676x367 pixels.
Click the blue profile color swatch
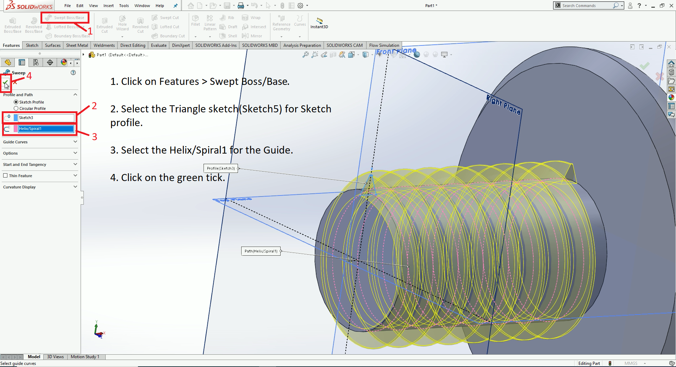(x=15, y=118)
